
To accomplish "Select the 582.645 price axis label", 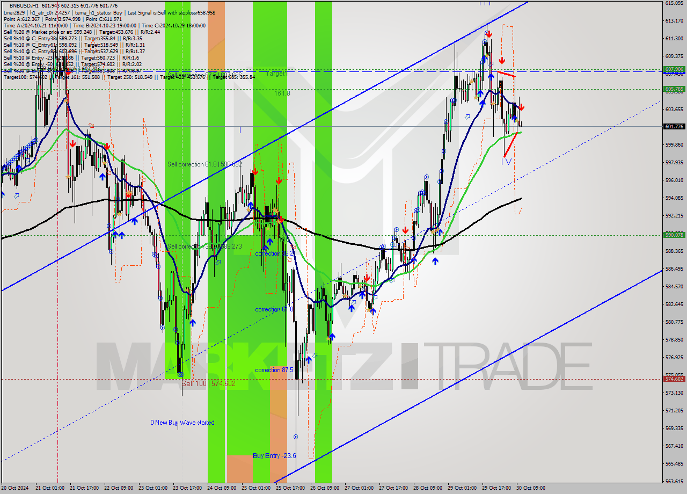I will pos(674,304).
